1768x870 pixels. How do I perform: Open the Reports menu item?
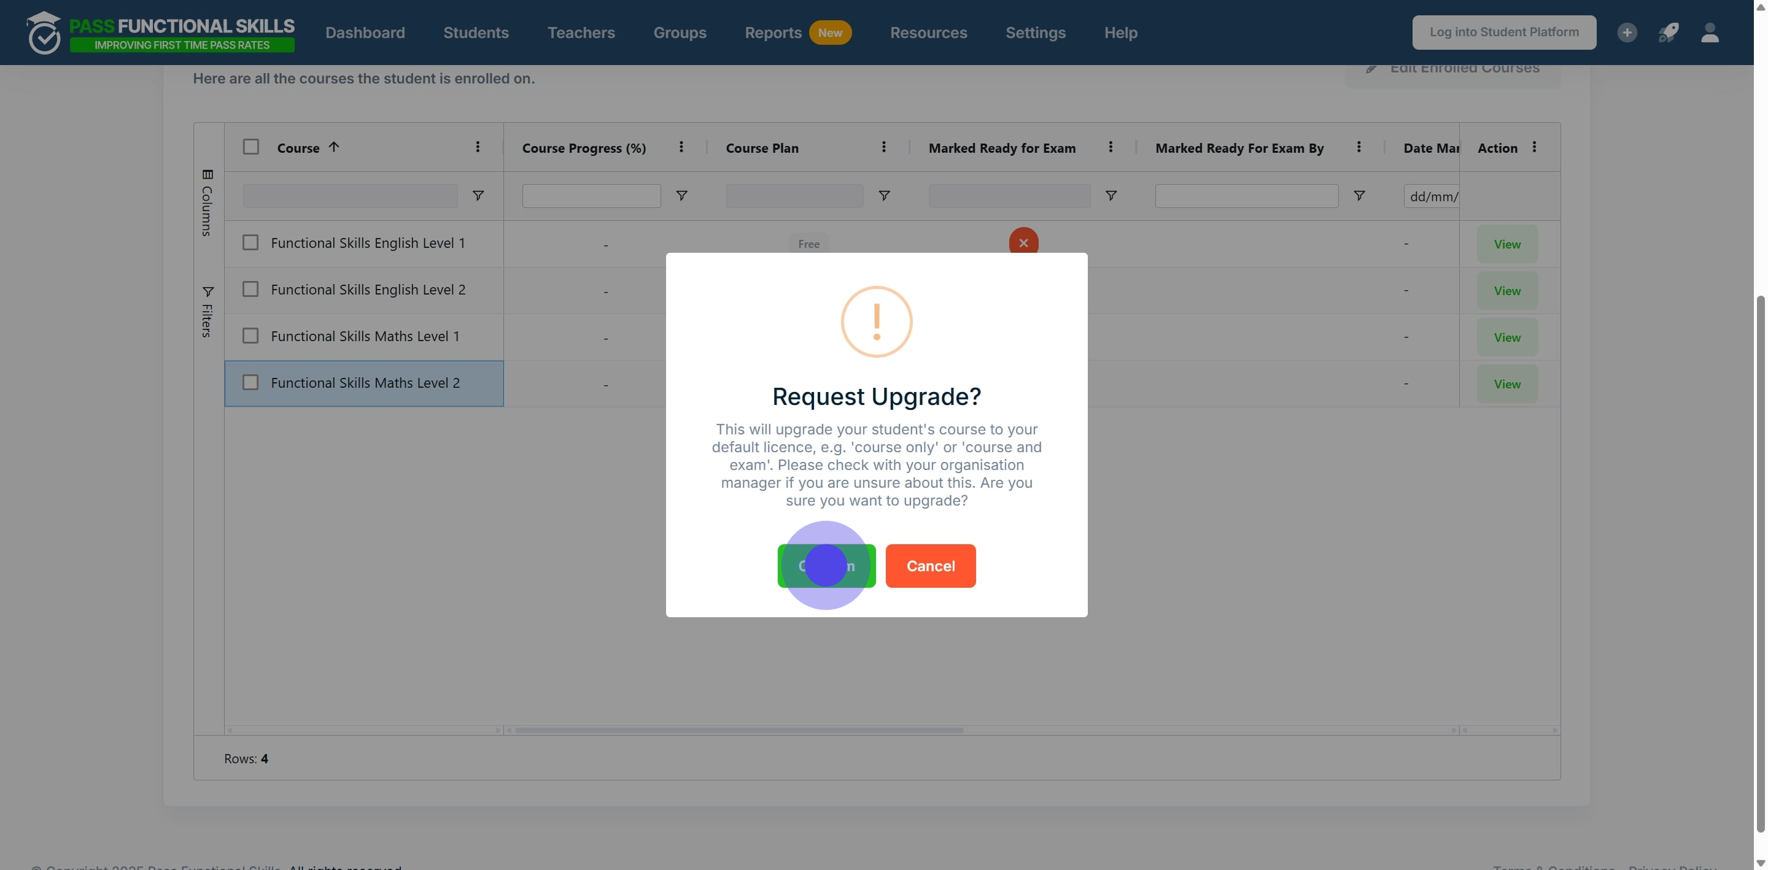tap(773, 33)
